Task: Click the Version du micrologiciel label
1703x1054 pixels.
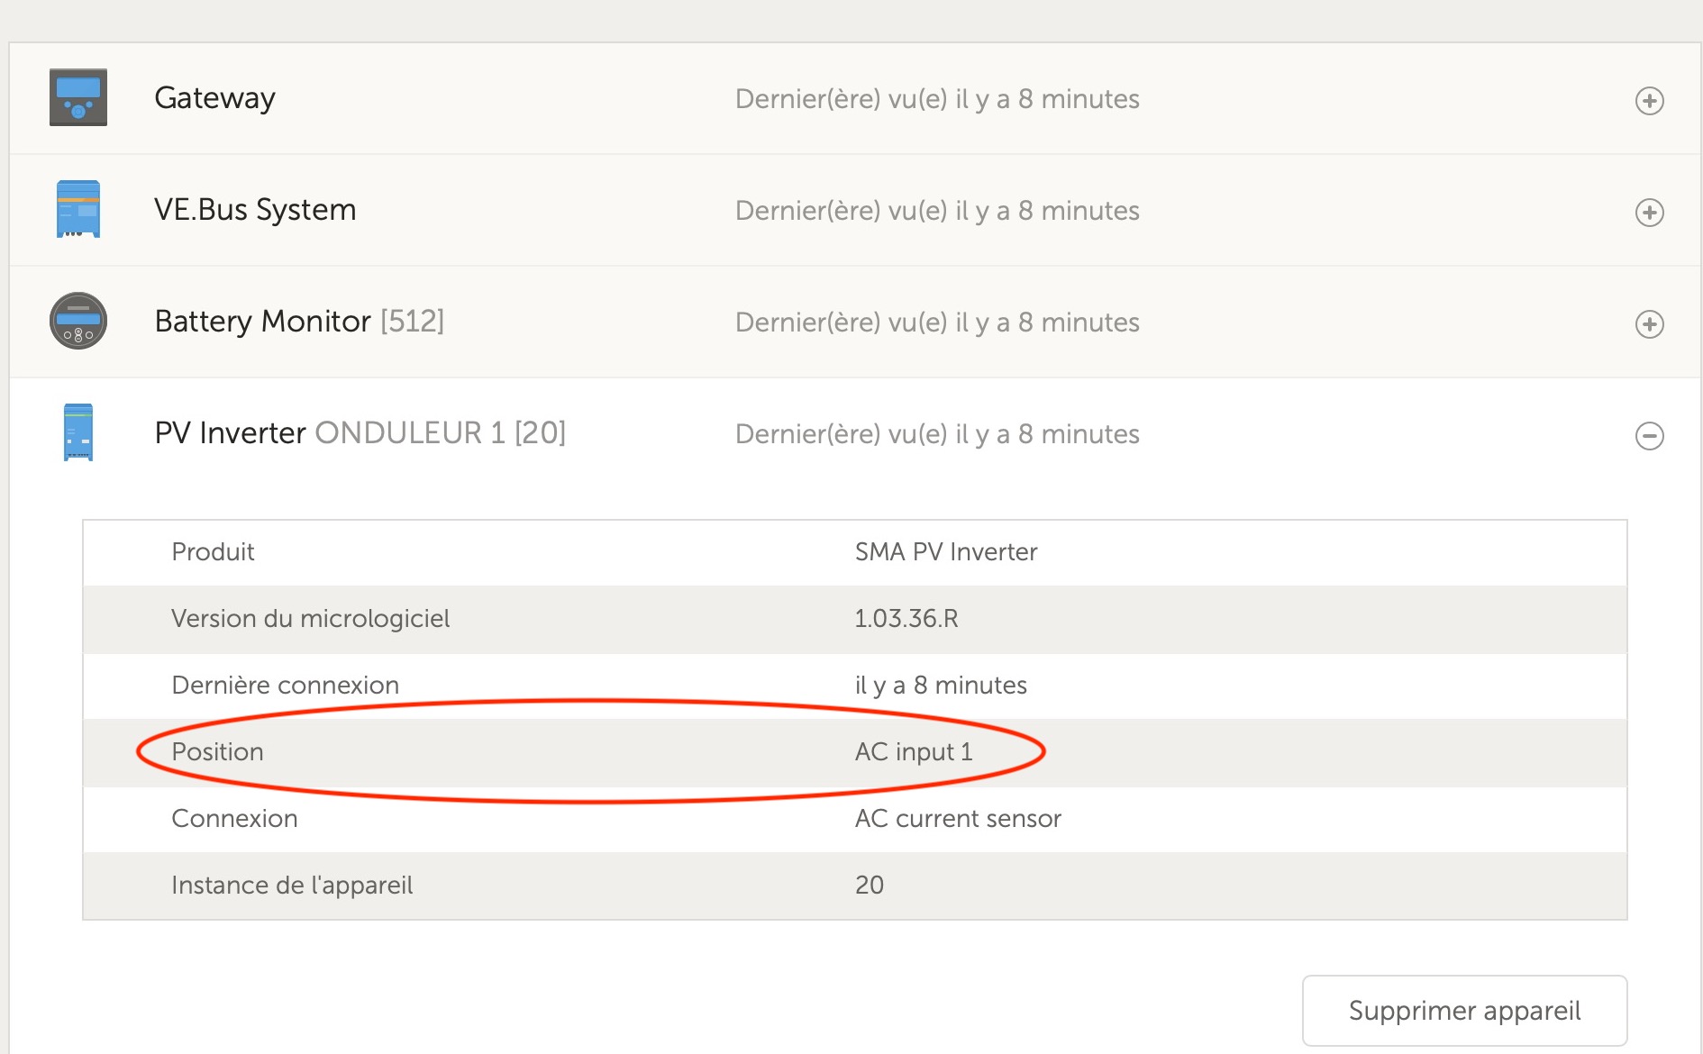Action: point(310,618)
